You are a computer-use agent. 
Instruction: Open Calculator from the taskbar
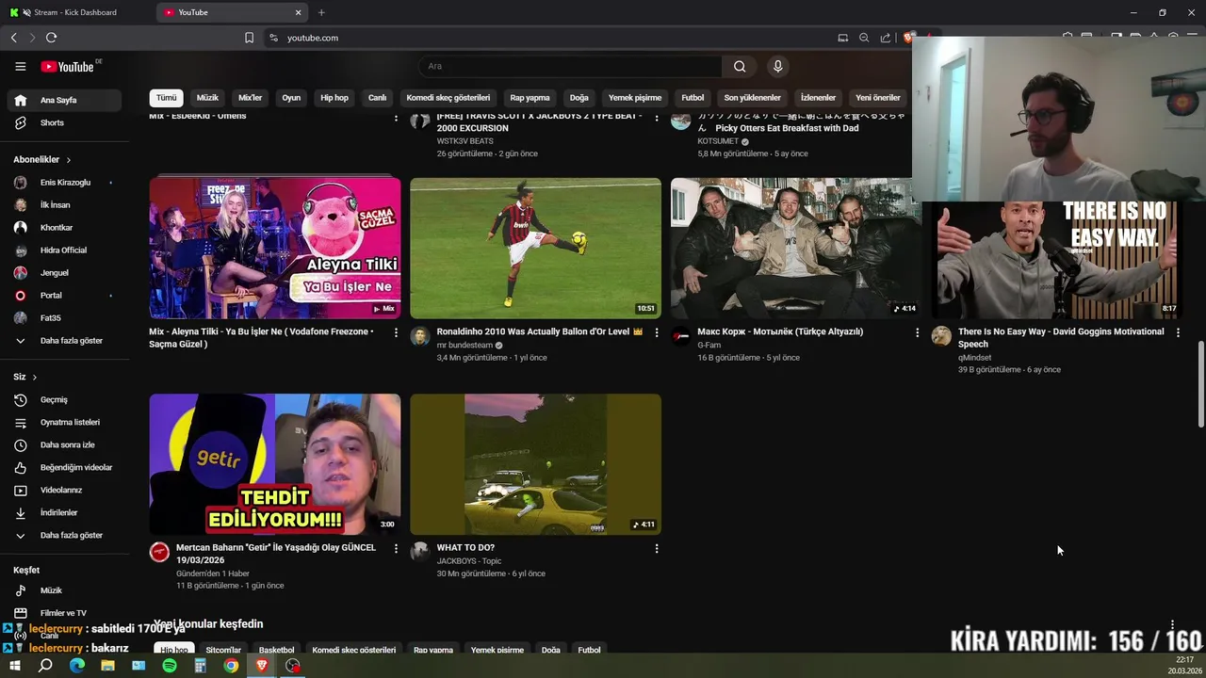(200, 665)
